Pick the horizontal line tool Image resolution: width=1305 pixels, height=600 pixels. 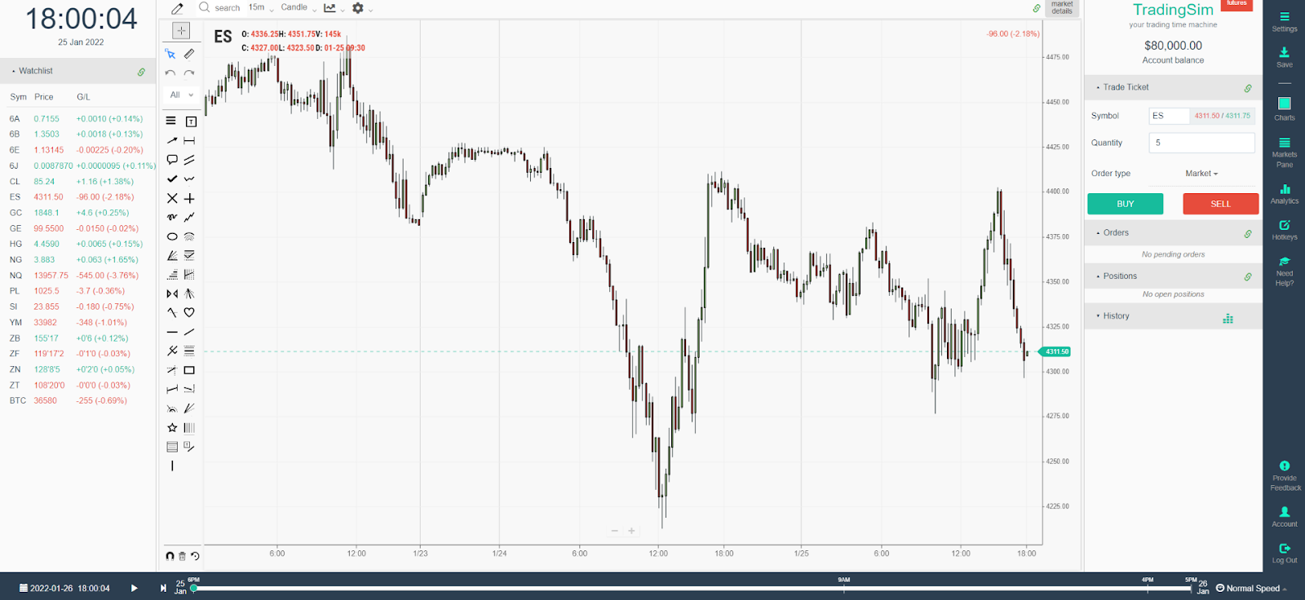coord(172,332)
